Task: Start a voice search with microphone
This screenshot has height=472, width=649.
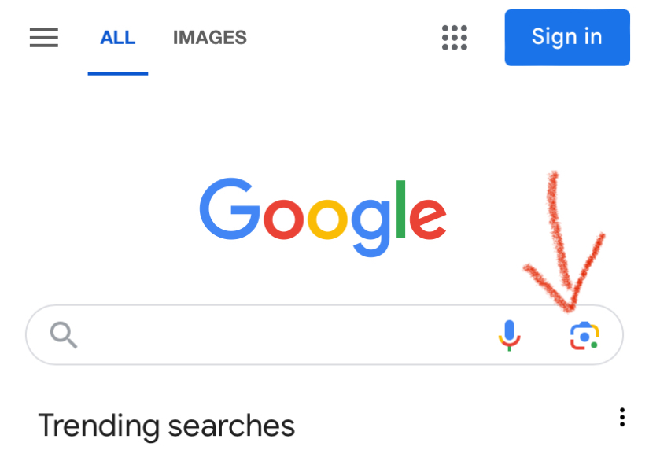Action: (x=509, y=335)
